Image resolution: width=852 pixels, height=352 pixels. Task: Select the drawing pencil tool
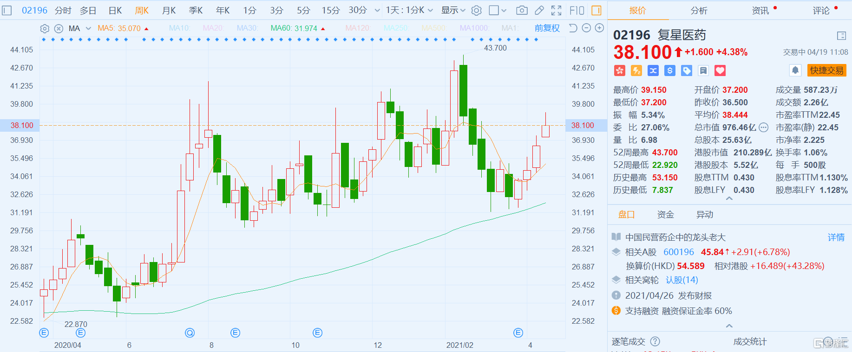[x=539, y=10]
